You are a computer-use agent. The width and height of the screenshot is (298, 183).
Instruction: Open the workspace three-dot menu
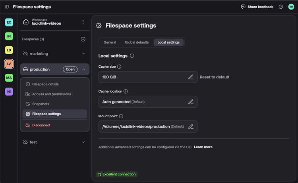click(x=83, y=22)
